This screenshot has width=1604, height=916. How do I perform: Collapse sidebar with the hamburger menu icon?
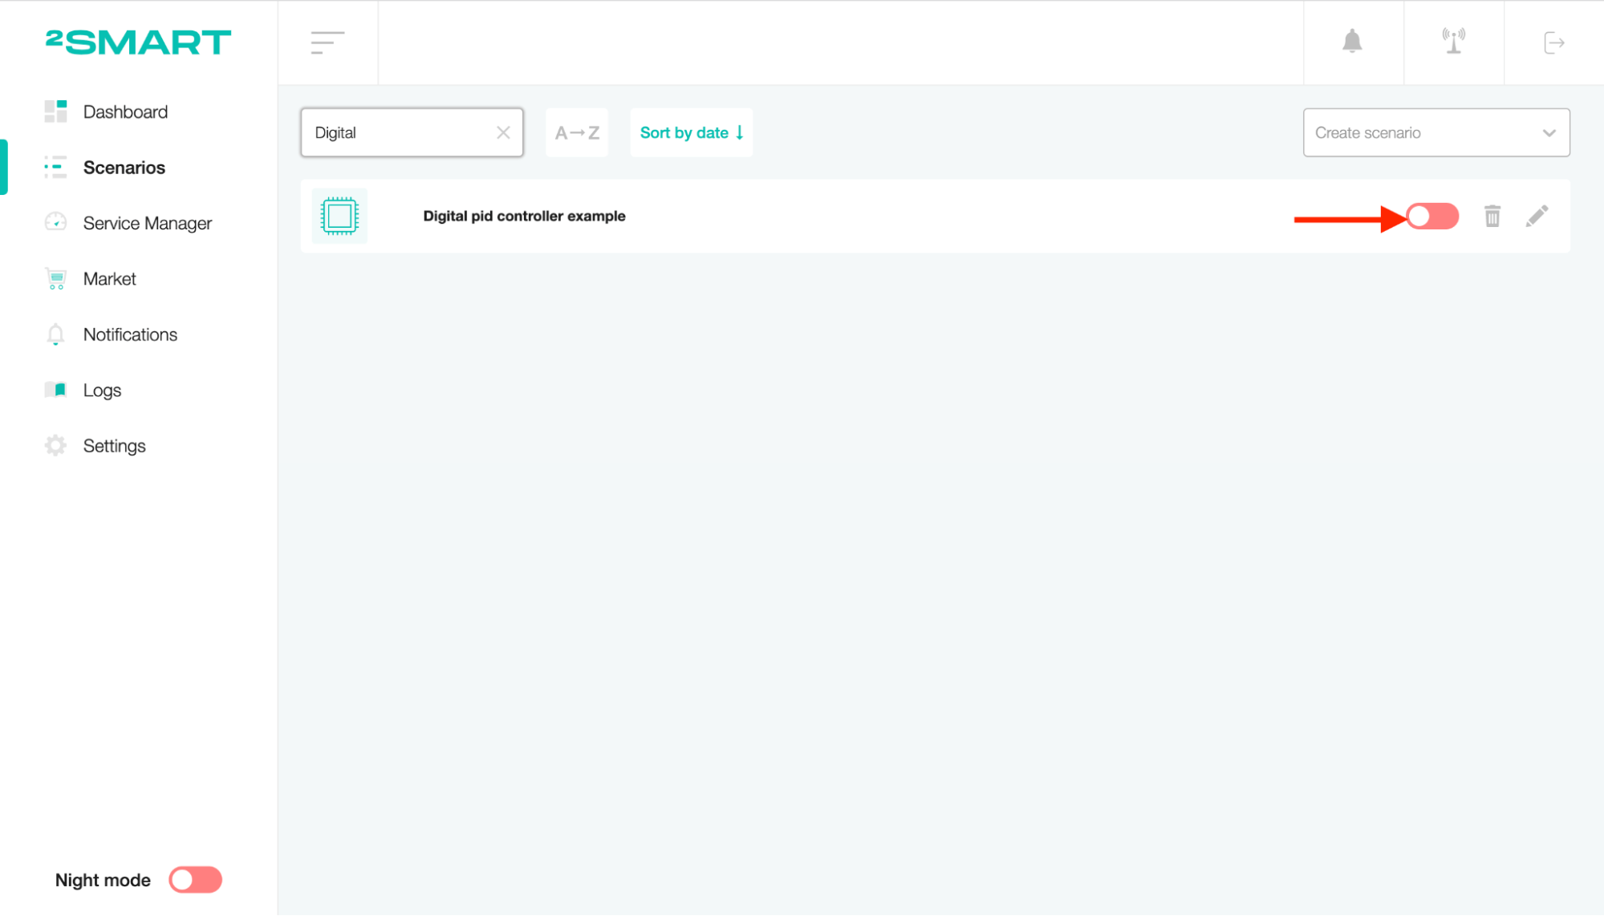pyautogui.click(x=327, y=43)
